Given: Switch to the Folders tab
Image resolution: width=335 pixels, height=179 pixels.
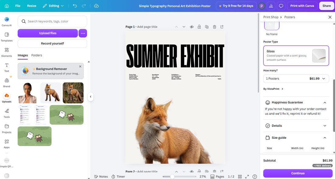Looking at the screenshot, I should pyautogui.click(x=37, y=55).
